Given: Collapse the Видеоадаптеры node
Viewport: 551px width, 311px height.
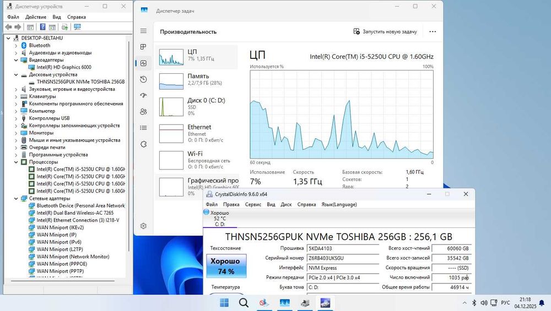Looking at the screenshot, I should (x=16, y=60).
